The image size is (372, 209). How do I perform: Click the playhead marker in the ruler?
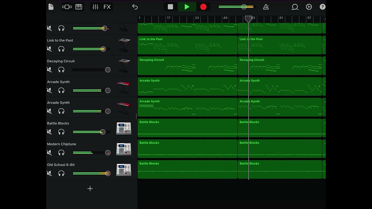click(x=248, y=19)
